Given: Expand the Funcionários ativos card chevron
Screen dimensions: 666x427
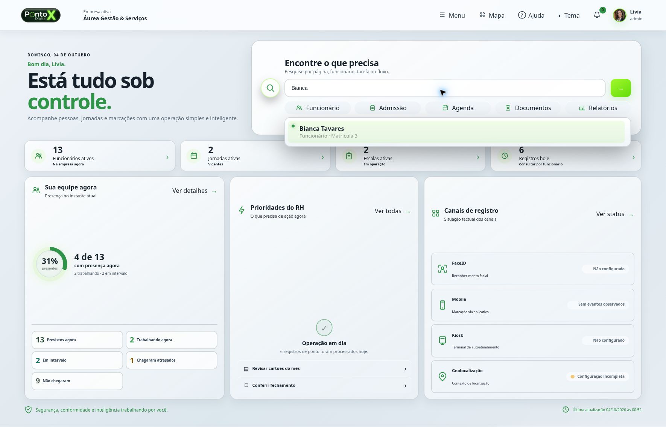Looking at the screenshot, I should pyautogui.click(x=167, y=157).
